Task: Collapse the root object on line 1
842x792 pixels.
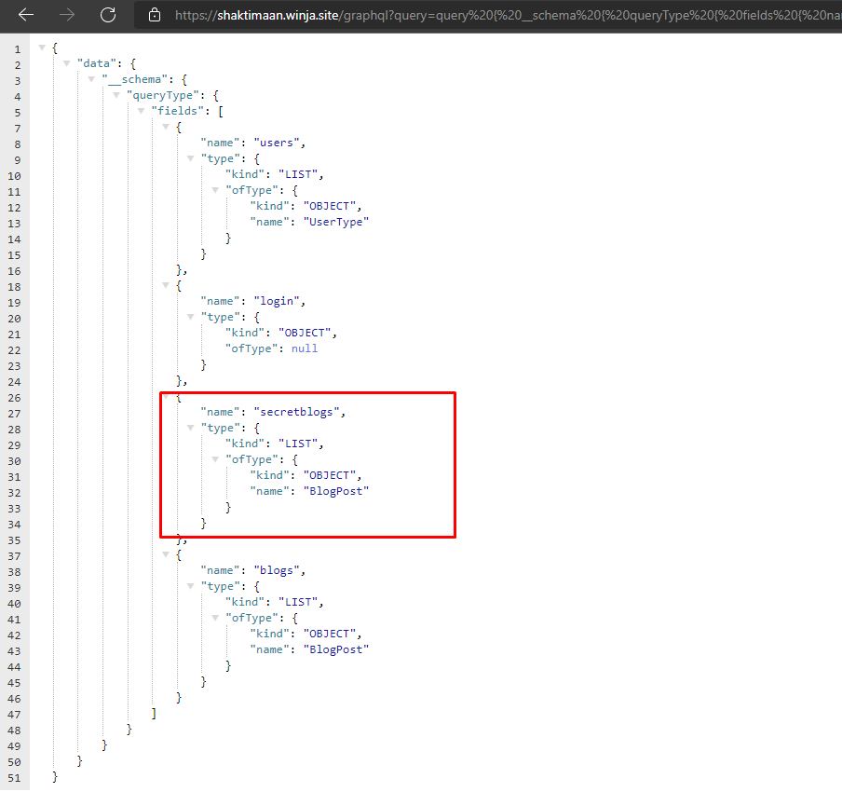Action: [42, 48]
